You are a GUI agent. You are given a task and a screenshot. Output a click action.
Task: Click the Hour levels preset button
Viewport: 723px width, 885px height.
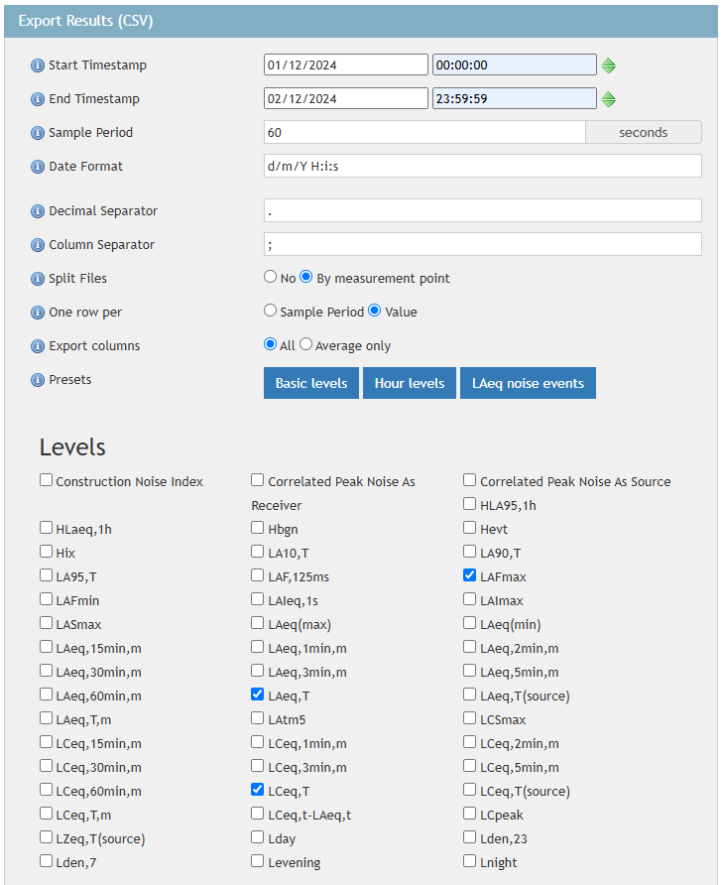point(410,384)
